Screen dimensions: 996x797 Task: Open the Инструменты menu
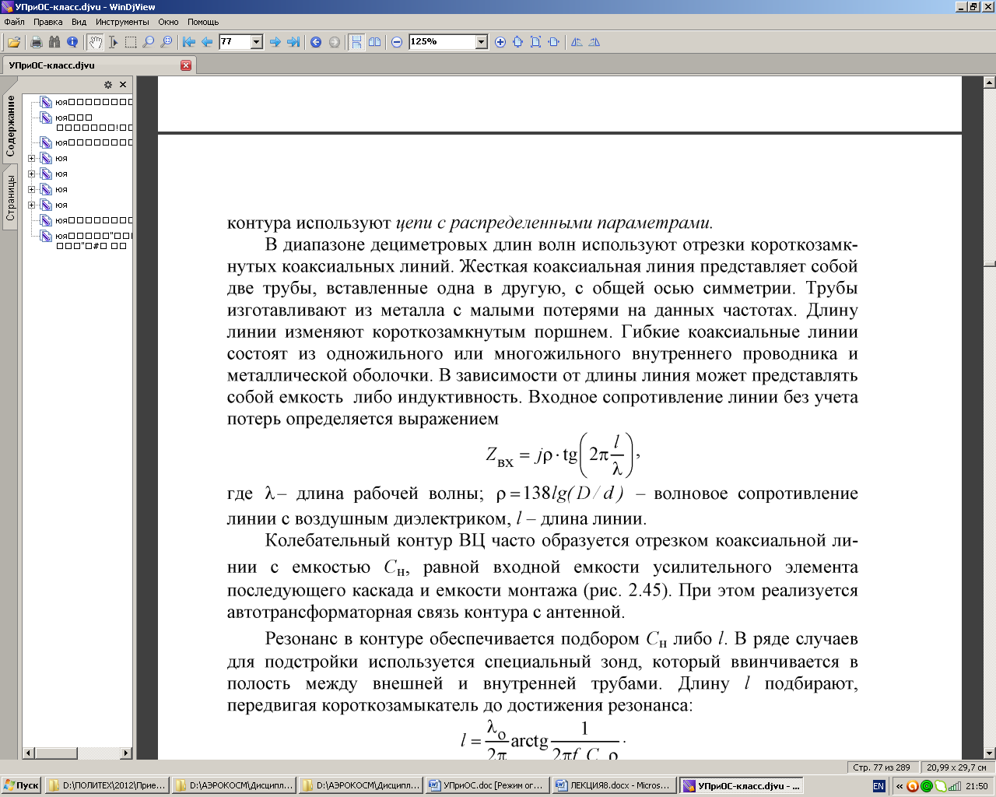tap(122, 22)
